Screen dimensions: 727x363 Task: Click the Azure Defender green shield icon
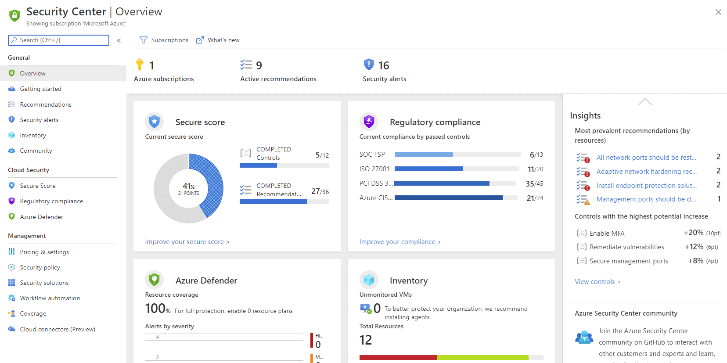(x=154, y=280)
